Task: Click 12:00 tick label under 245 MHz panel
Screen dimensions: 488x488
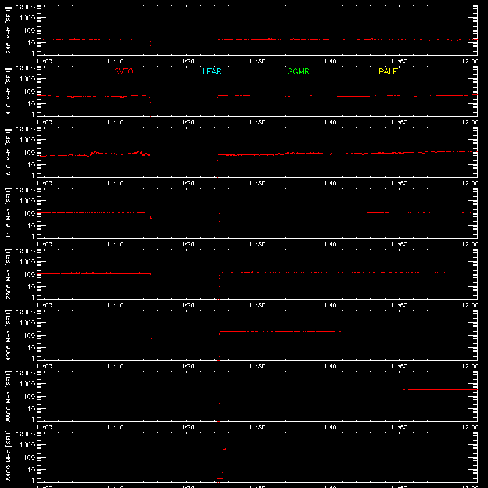Action: pos(470,62)
